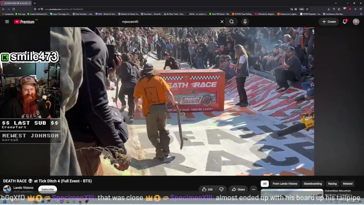
Task: Open the WOS Words On Stream bookmark
Action: click(x=106, y=14)
